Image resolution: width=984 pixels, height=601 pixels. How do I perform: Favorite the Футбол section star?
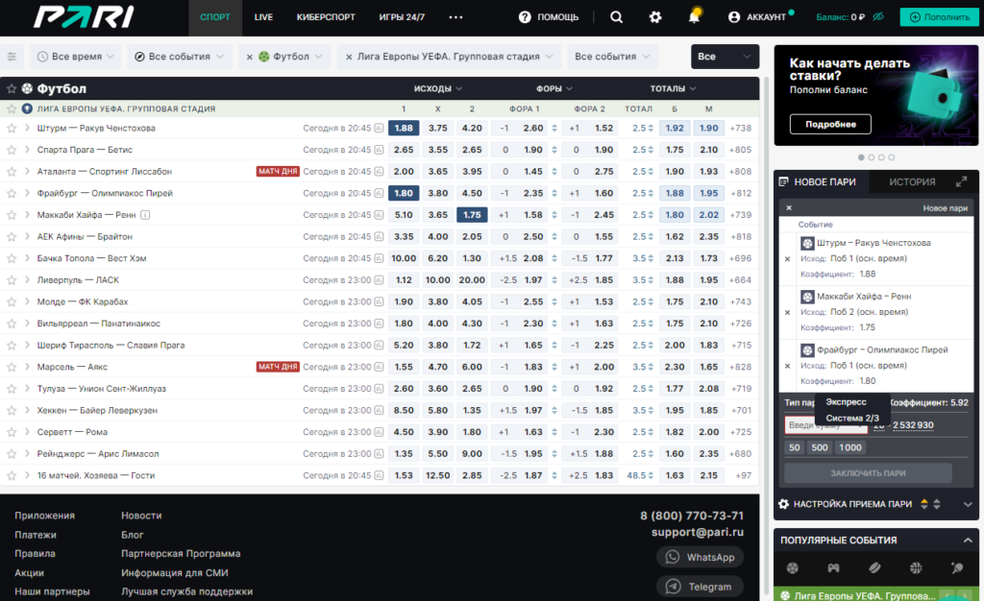[12, 88]
